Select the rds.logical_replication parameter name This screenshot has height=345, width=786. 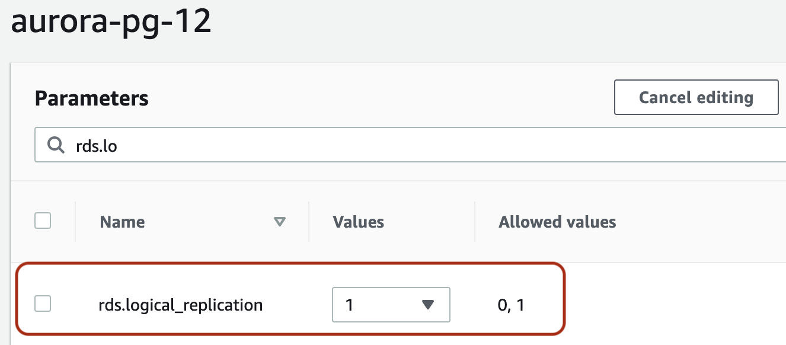point(180,305)
